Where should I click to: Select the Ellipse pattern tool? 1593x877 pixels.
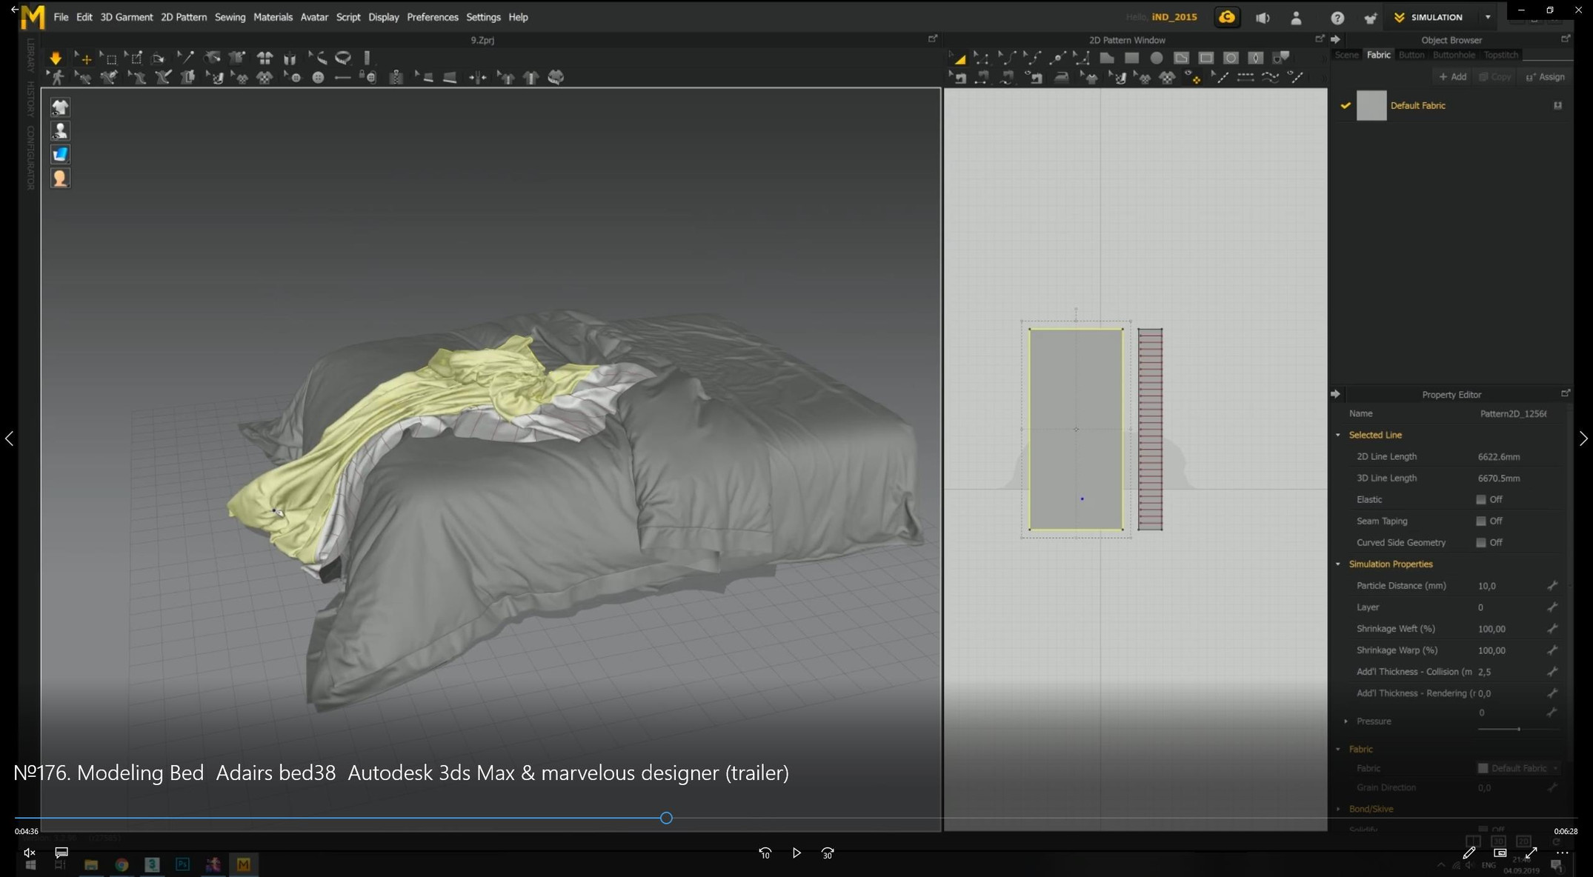tap(1157, 58)
